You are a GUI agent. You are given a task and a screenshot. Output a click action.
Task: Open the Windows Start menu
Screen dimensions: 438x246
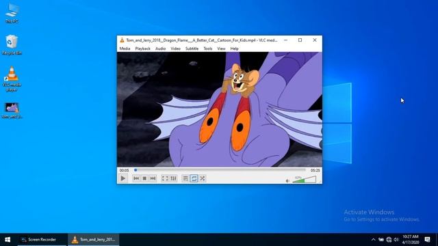(8, 240)
